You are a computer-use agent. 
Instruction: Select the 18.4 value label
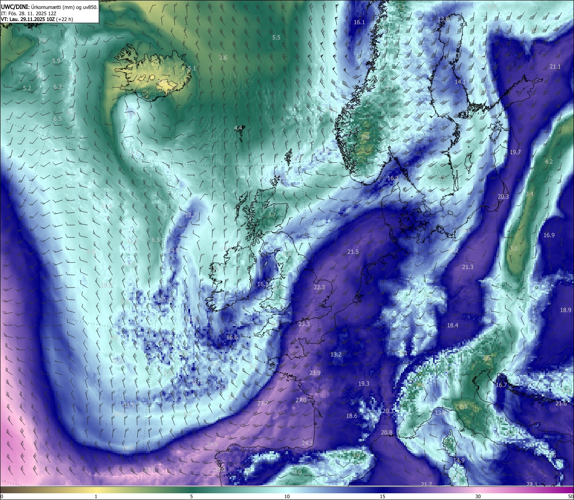452,326
